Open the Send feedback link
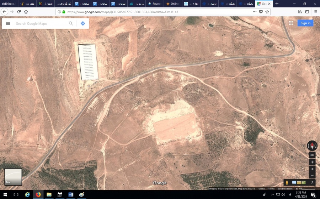The height and width of the screenshot is (199, 320). click(x=285, y=189)
